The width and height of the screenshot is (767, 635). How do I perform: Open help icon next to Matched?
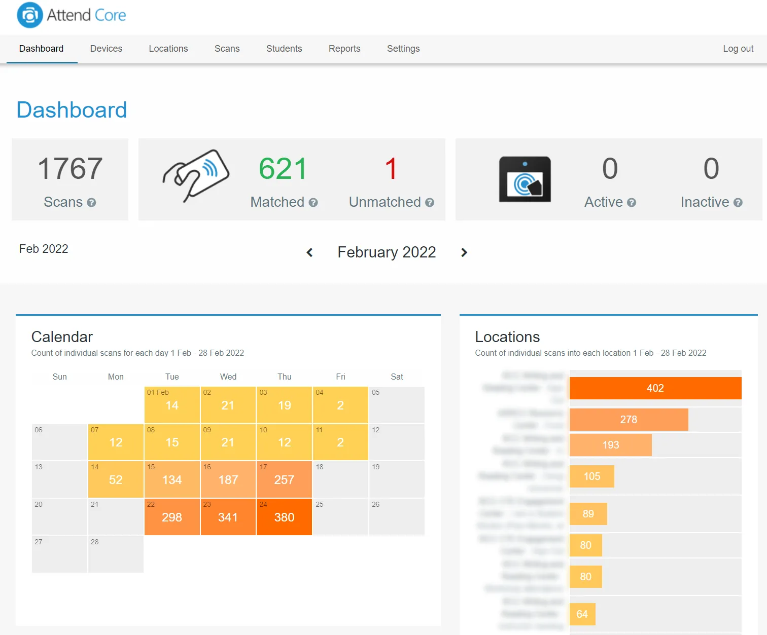click(313, 202)
